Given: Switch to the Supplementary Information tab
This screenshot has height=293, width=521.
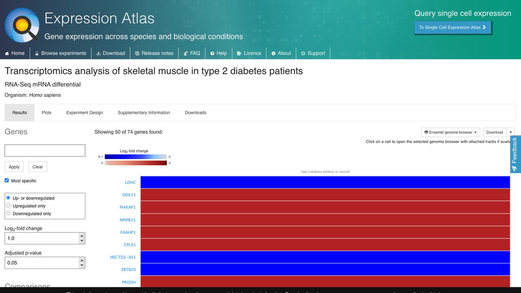Looking at the screenshot, I should click(144, 113).
